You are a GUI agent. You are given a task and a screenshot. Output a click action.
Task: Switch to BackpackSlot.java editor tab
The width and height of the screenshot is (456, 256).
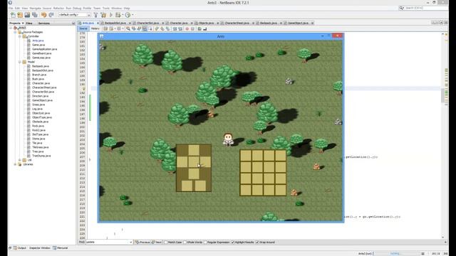tap(115, 23)
